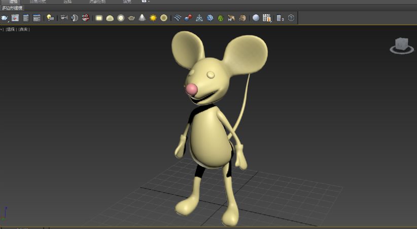Open the 透视 viewport view menu
This screenshot has width=417, height=229.
coord(11,29)
